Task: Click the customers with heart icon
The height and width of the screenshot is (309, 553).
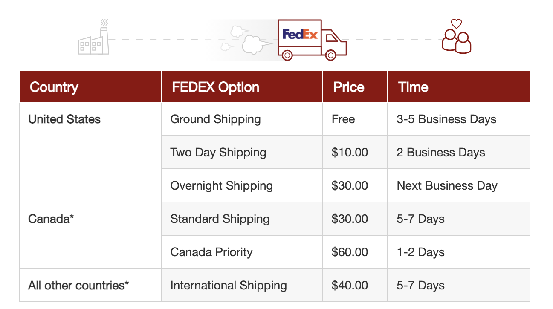Action: click(456, 37)
